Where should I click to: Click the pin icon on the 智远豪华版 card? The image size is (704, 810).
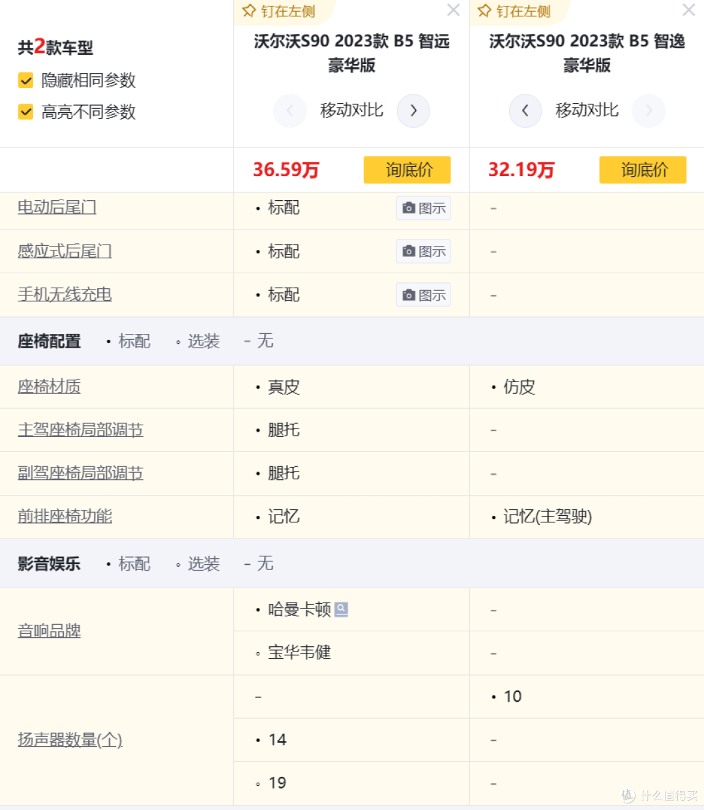[x=249, y=11]
